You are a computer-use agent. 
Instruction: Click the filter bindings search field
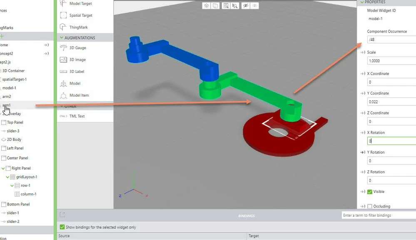(379, 215)
